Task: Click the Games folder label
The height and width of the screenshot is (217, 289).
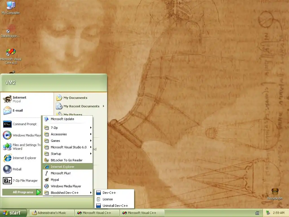Action: [55, 141]
